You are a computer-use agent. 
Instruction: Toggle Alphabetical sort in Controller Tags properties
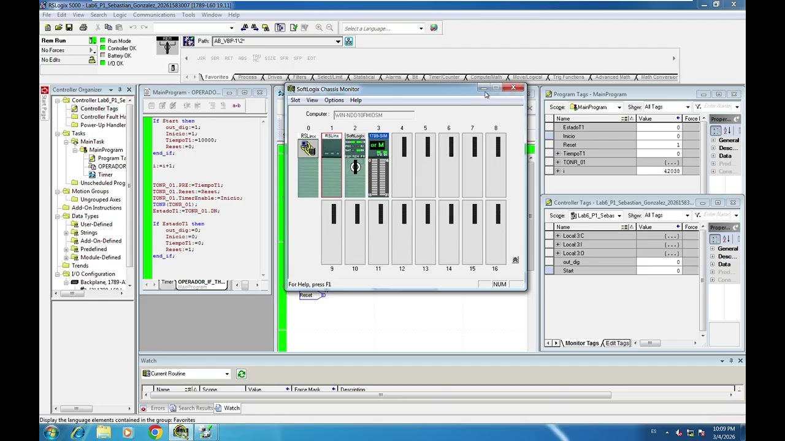point(727,239)
